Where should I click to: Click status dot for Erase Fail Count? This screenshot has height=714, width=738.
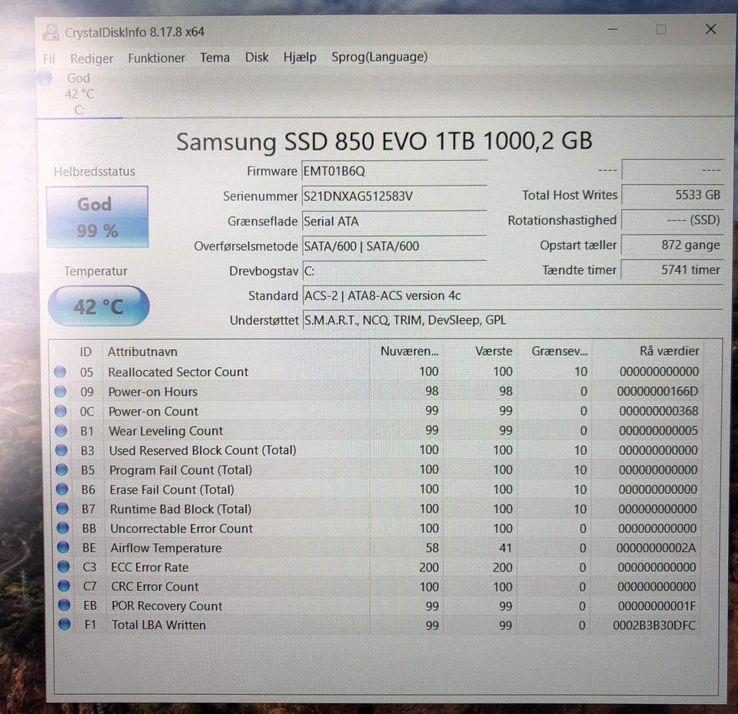point(62,489)
